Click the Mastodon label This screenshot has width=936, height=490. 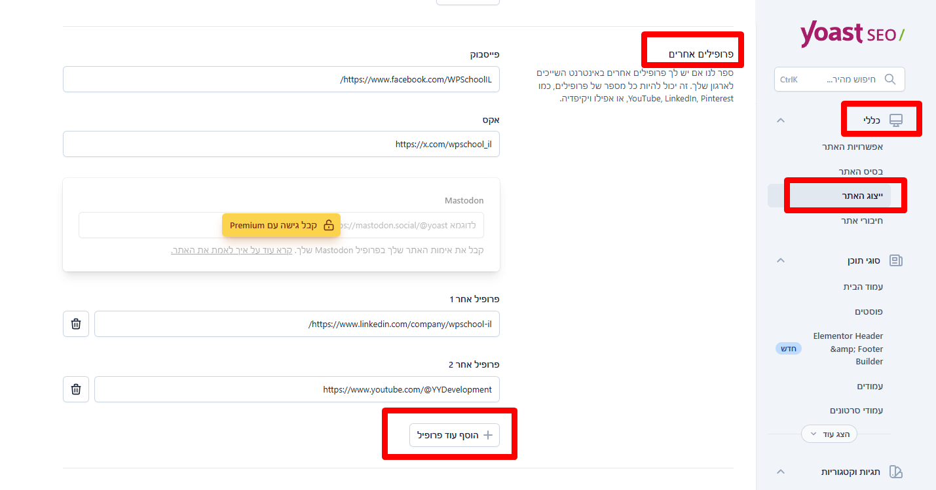pyautogui.click(x=464, y=200)
